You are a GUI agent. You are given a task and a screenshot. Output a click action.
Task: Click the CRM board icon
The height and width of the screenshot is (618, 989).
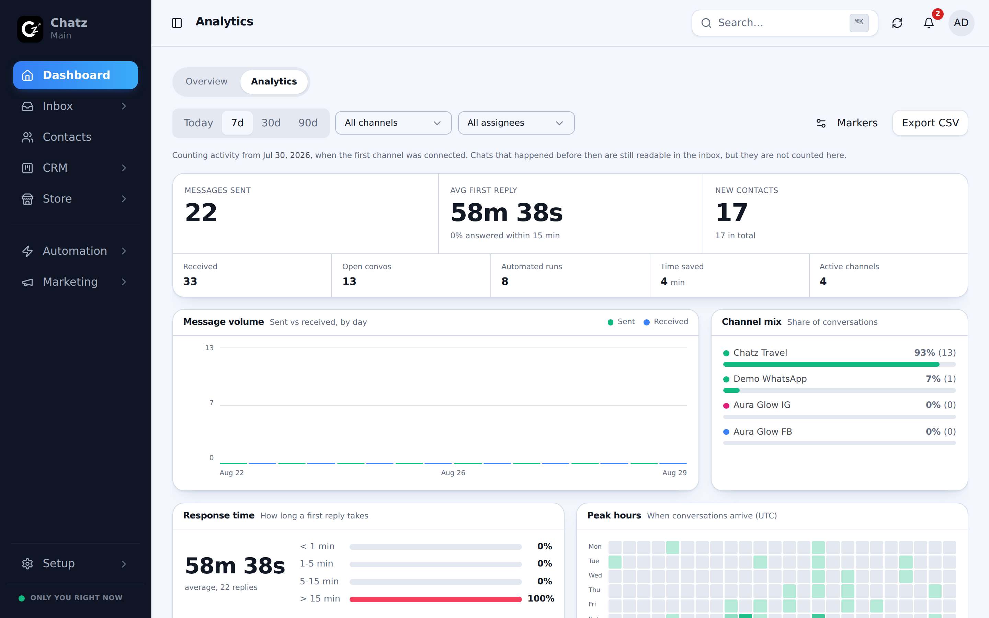pos(27,168)
